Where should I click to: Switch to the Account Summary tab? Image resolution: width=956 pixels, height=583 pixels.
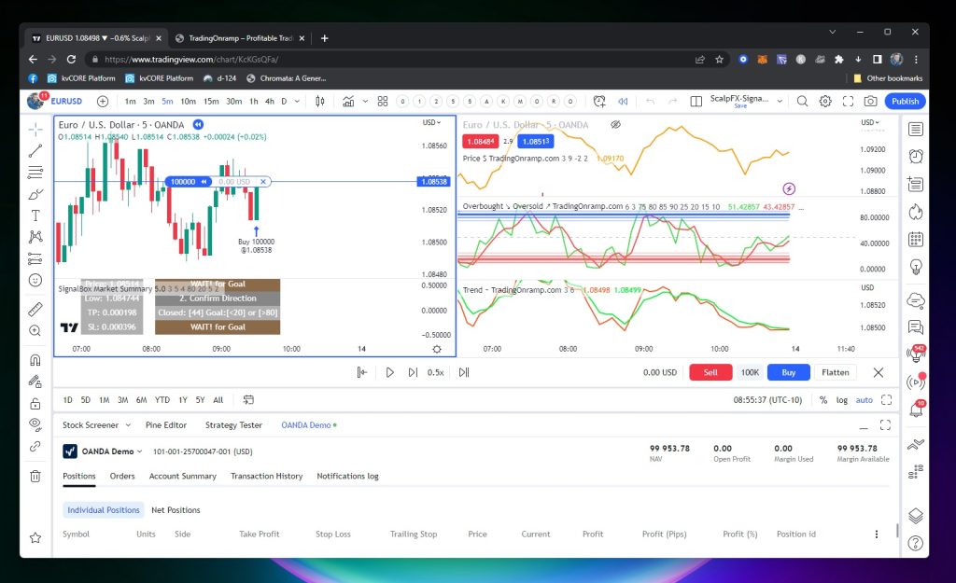(183, 476)
